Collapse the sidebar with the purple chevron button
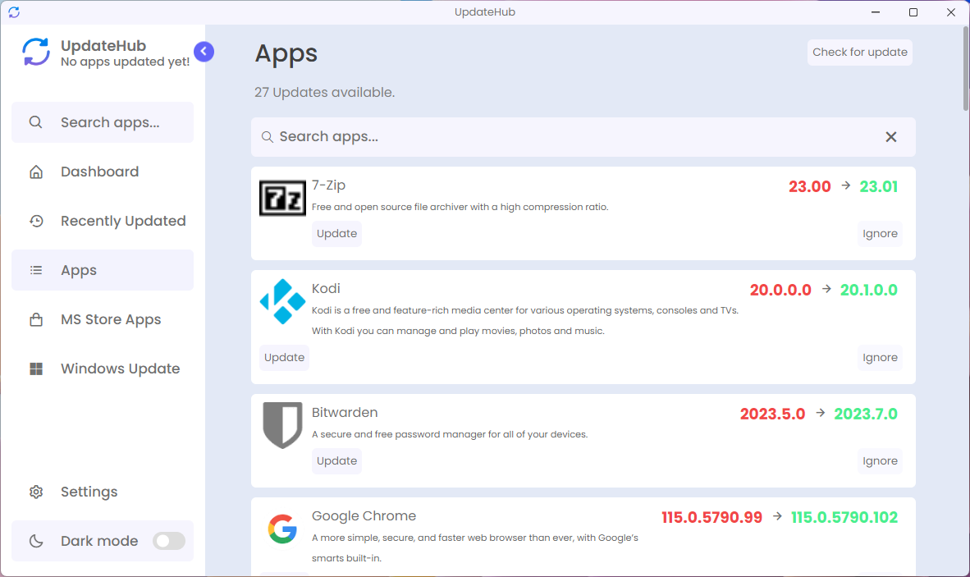970x577 pixels. click(204, 52)
